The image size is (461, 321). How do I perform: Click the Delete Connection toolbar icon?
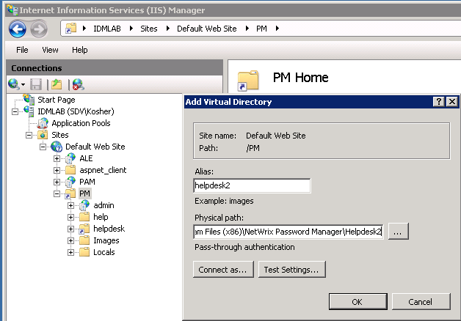click(77, 84)
